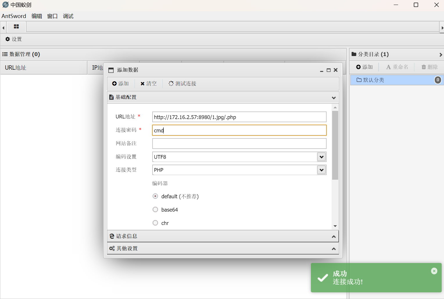The width and height of the screenshot is (444, 299).
Task: Expand the 请求信息 section
Action: [334, 237]
